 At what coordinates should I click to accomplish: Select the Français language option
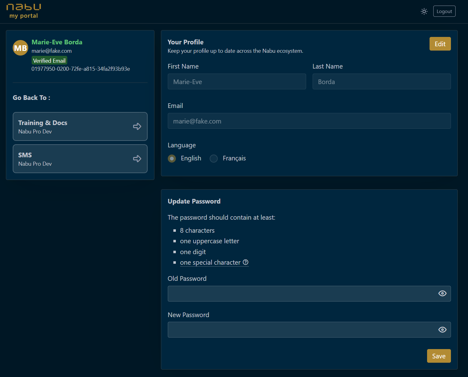pyautogui.click(x=214, y=159)
